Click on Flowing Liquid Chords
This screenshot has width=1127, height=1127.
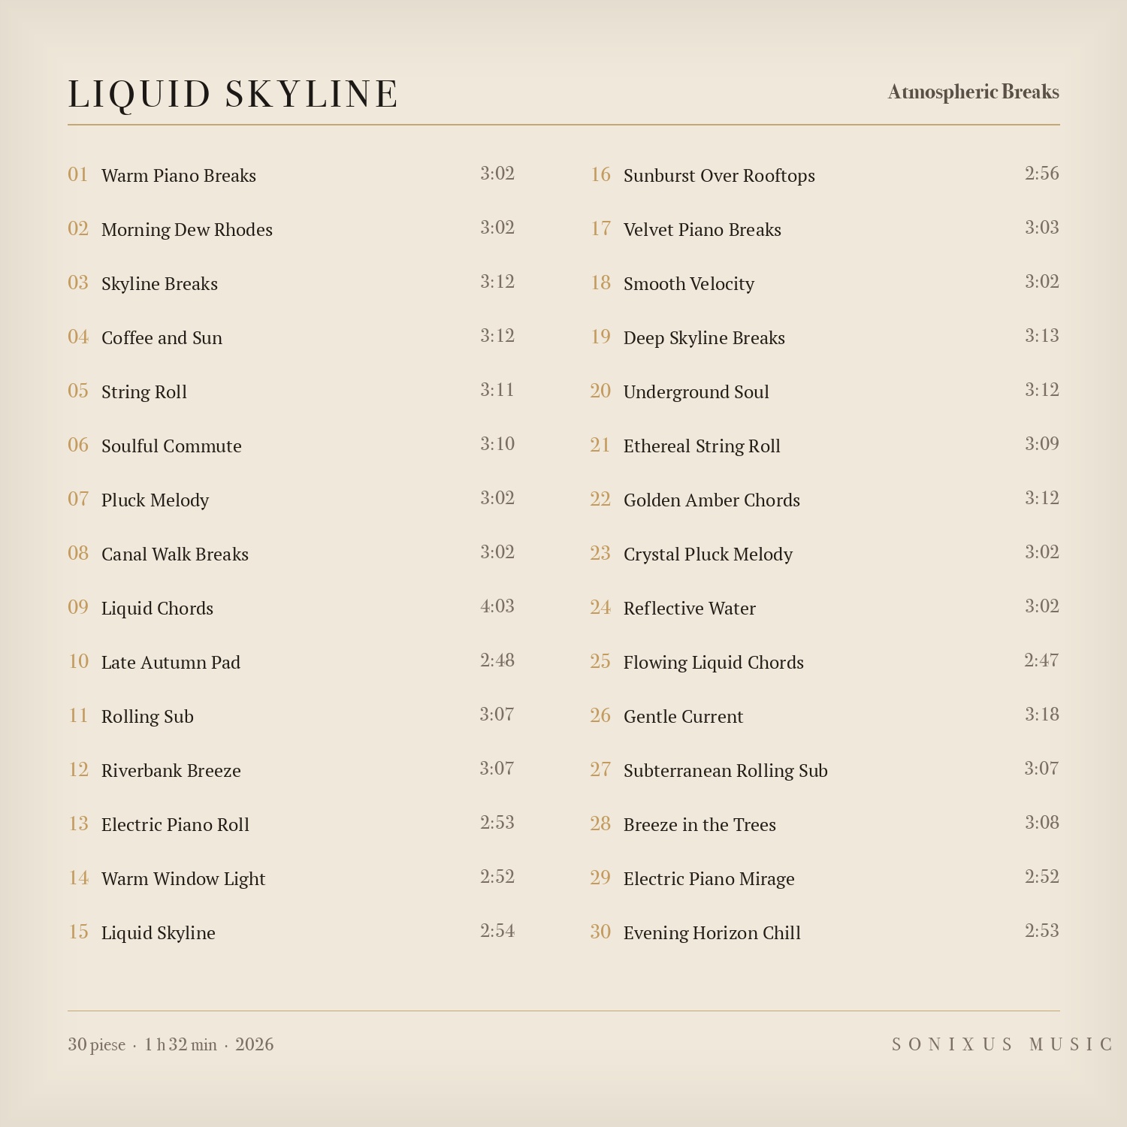[825, 661]
